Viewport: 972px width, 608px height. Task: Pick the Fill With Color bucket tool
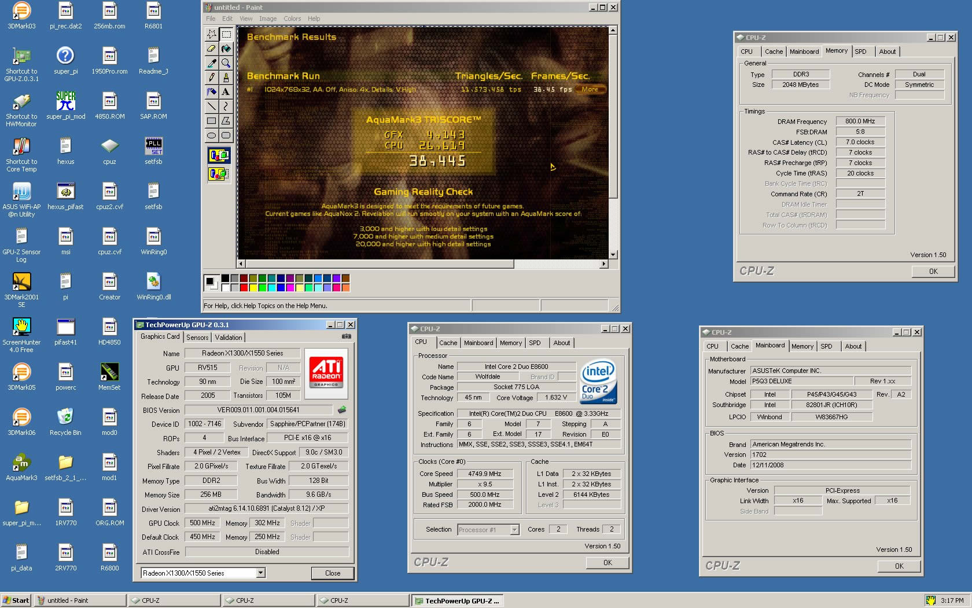226,49
